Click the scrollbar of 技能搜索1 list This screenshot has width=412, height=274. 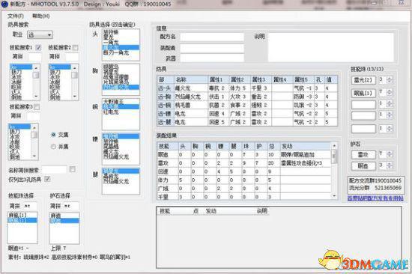coord(36,82)
